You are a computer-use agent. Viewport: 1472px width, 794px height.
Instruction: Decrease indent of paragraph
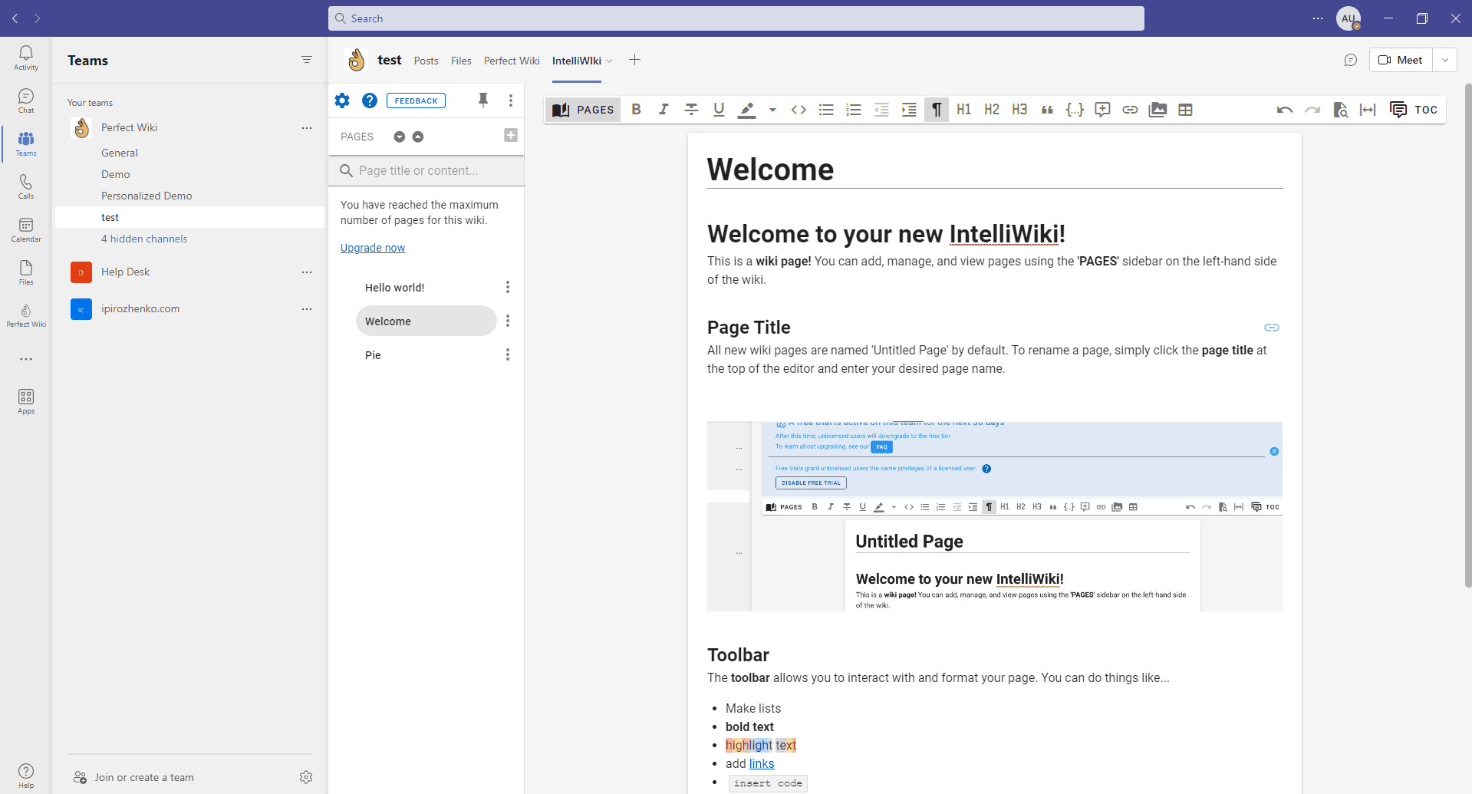[x=881, y=110]
